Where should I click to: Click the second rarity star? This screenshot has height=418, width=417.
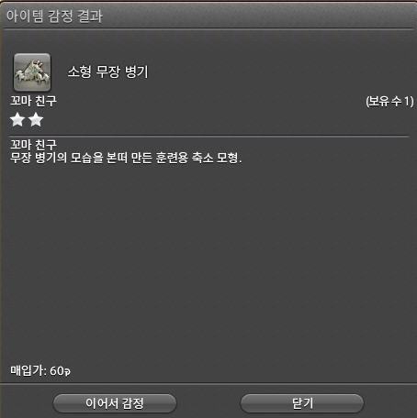pyautogui.click(x=36, y=119)
